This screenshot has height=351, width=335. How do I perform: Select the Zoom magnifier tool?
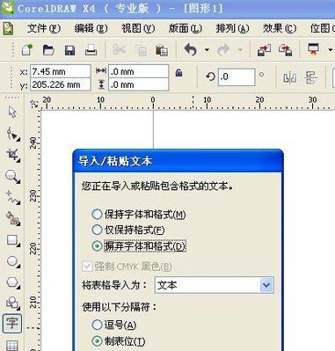click(x=12, y=177)
